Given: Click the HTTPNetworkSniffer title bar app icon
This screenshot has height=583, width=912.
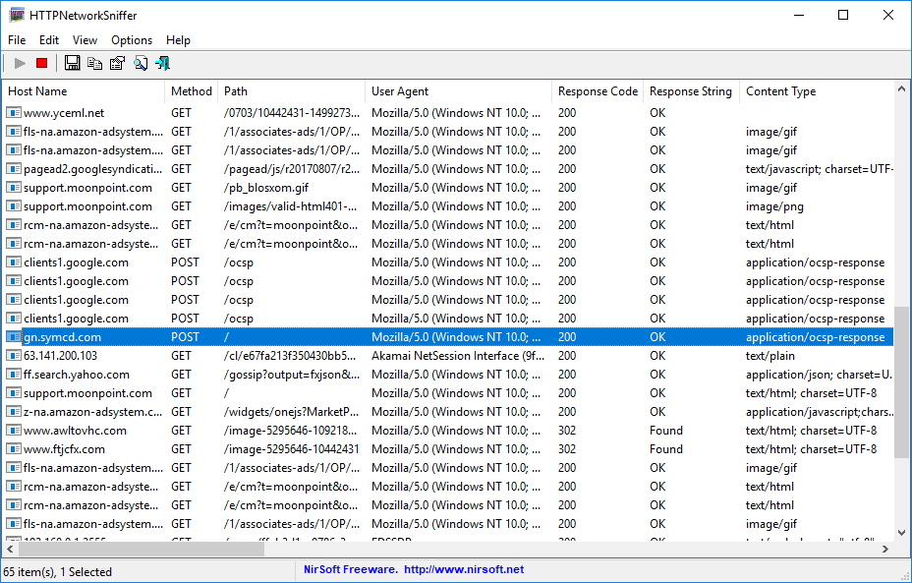Looking at the screenshot, I should 17,15.
